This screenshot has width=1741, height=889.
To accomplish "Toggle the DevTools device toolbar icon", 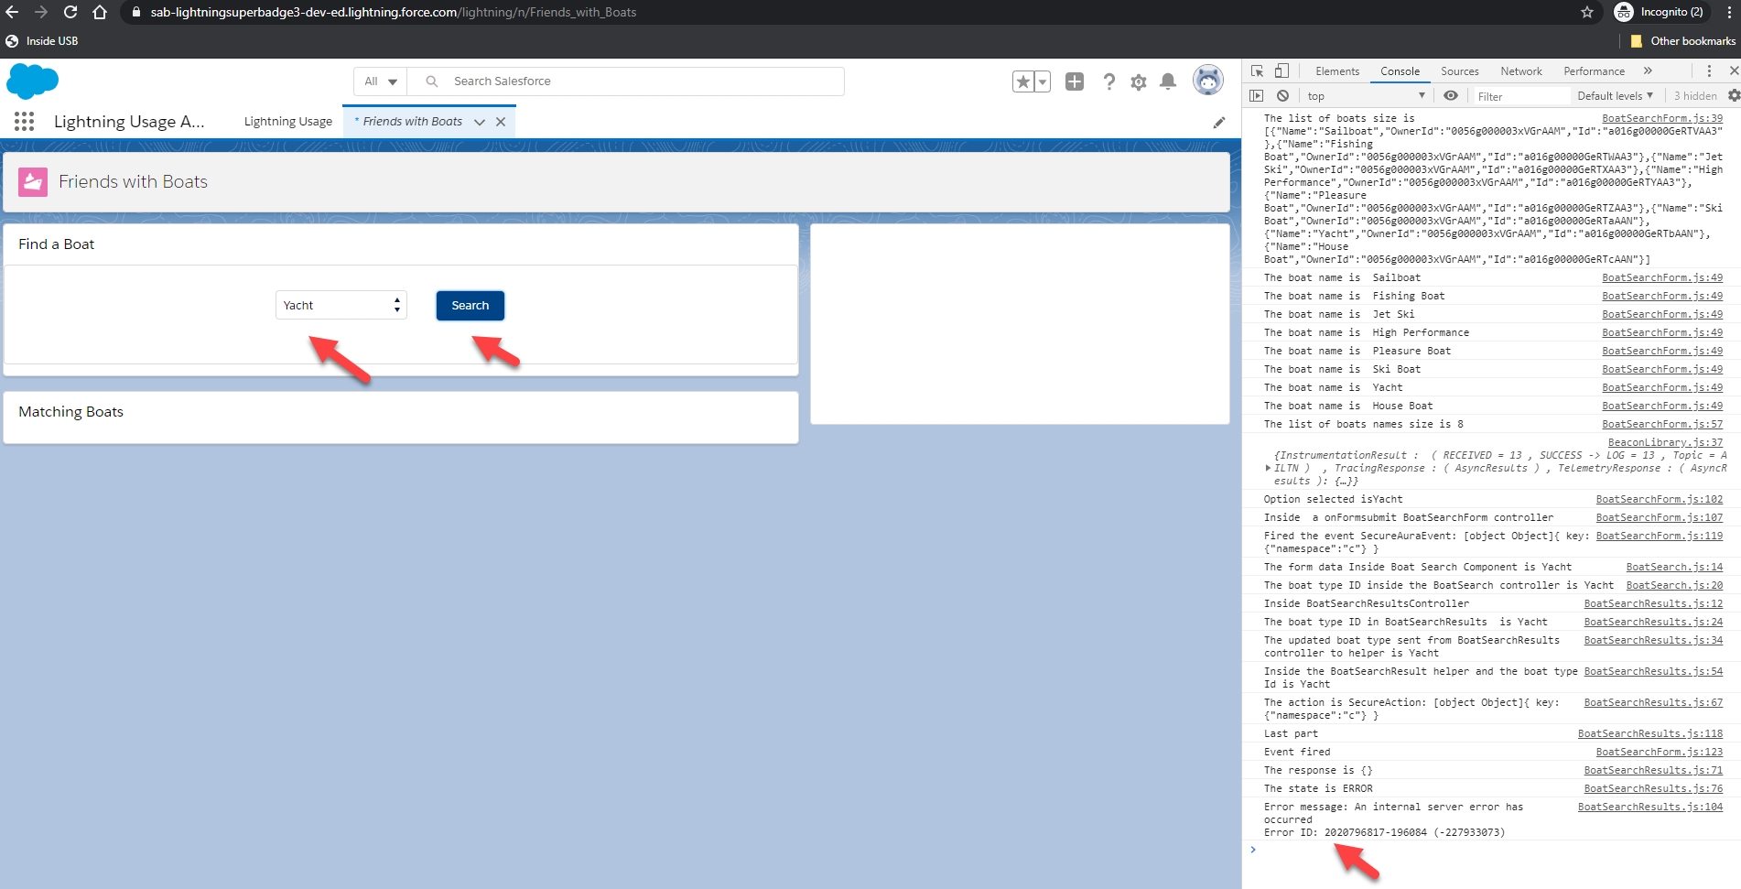I will [1282, 70].
